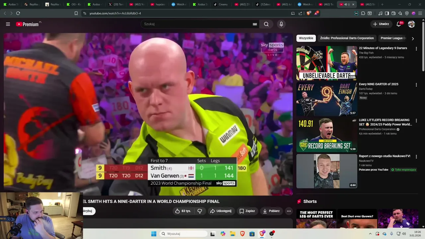Click the address bar URL

[115, 13]
